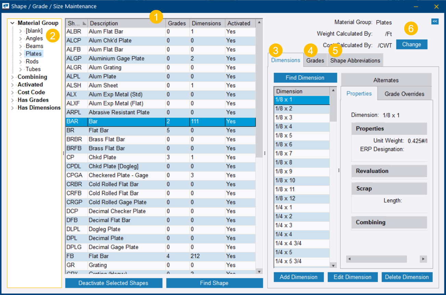
Task: Collapse the Material Group tree node
Action: pyautogui.click(x=12, y=23)
